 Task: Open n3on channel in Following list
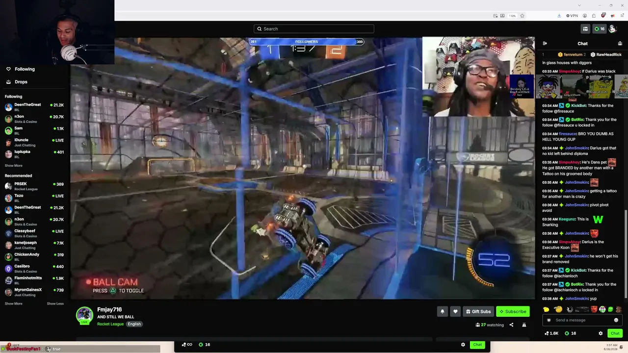[x=34, y=119]
